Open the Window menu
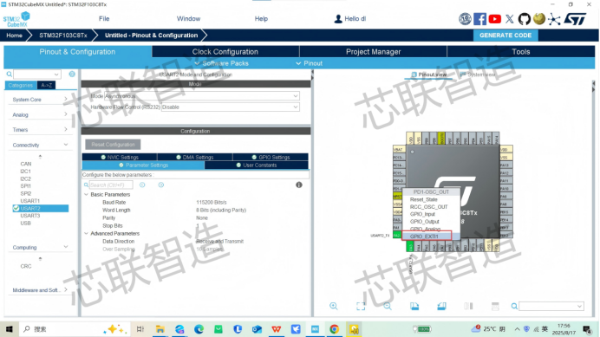 click(x=188, y=19)
